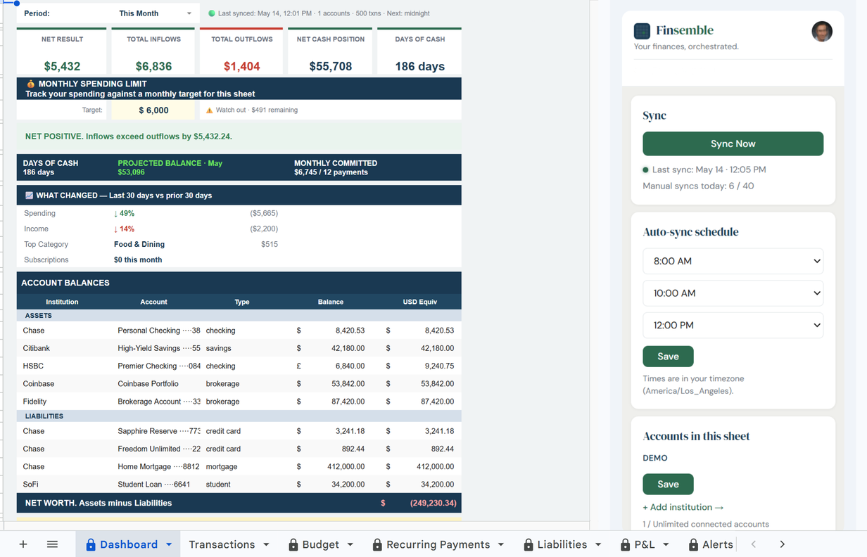This screenshot has height=557, width=867.
Task: Select the Days of Cash 186 days card
Action: click(x=419, y=52)
